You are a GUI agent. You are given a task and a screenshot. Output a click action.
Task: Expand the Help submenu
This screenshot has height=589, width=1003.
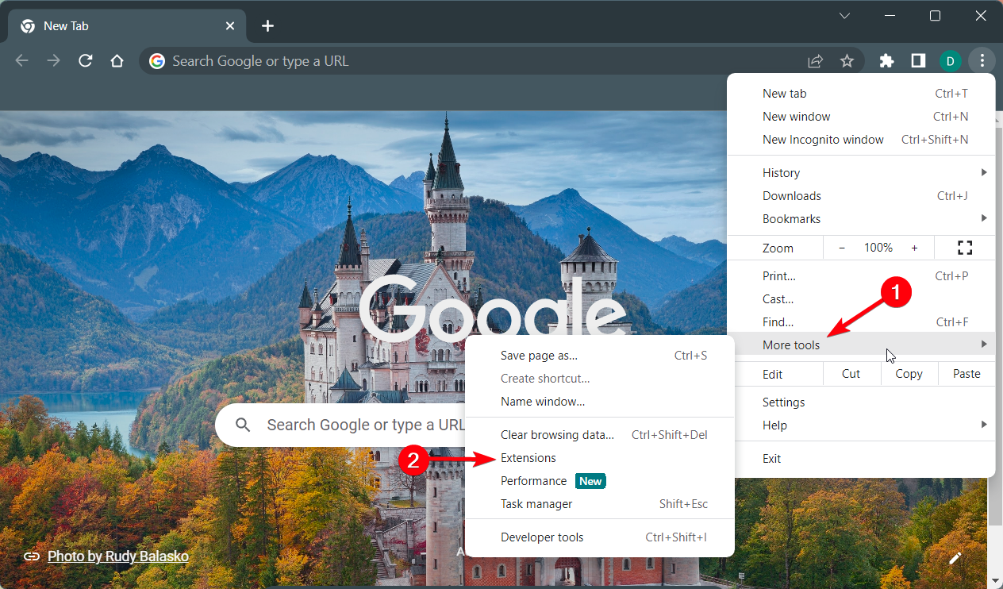[861, 425]
